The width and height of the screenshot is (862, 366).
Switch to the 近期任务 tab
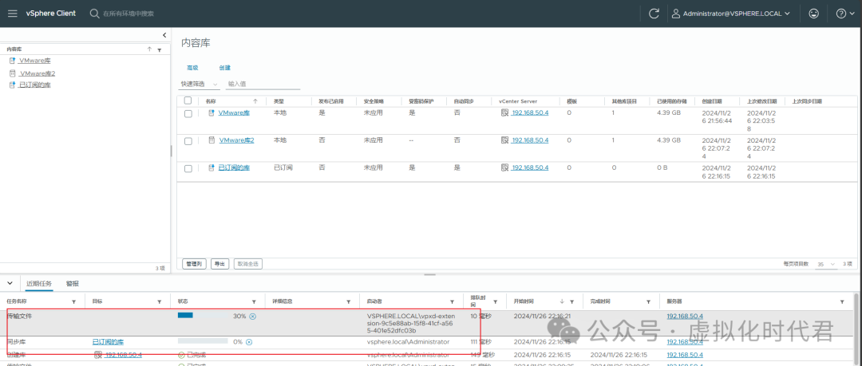pos(39,284)
